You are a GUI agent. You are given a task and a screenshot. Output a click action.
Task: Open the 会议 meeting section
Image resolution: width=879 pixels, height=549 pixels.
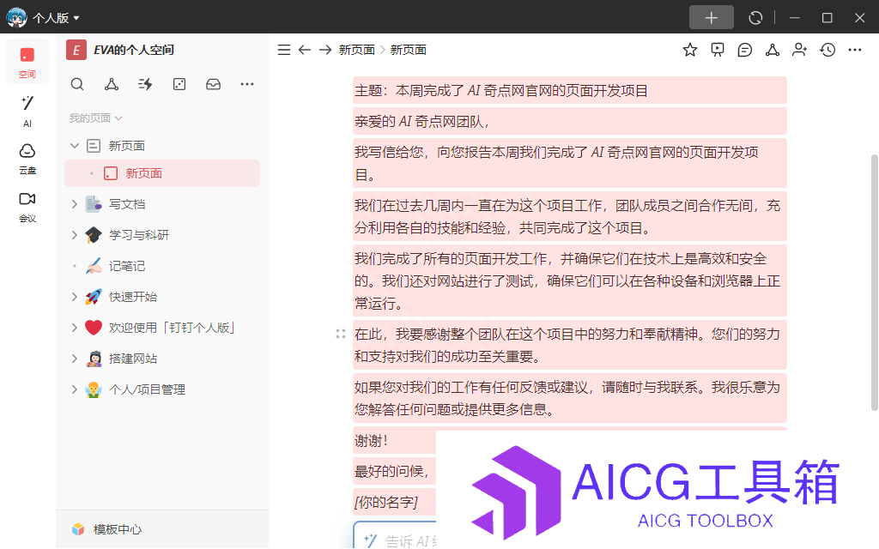(x=27, y=207)
